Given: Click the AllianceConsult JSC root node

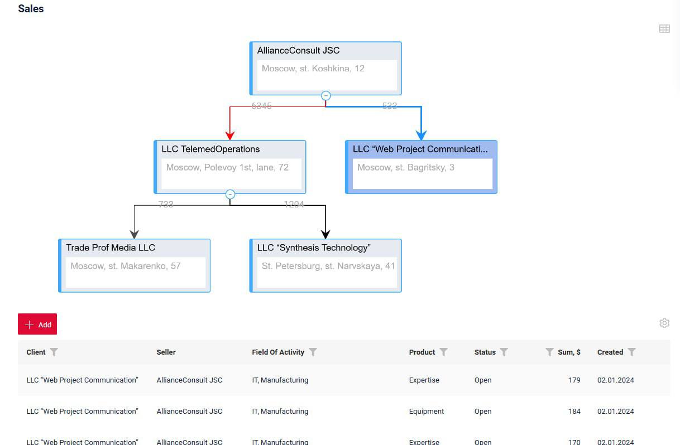Looking at the screenshot, I should point(325,68).
